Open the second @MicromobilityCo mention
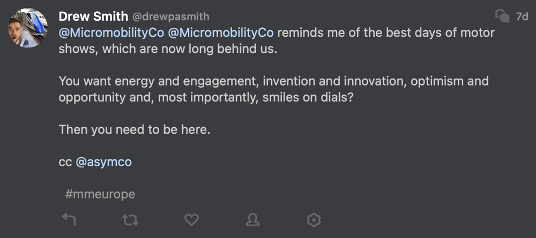This screenshot has width=536, height=238. 221,33
